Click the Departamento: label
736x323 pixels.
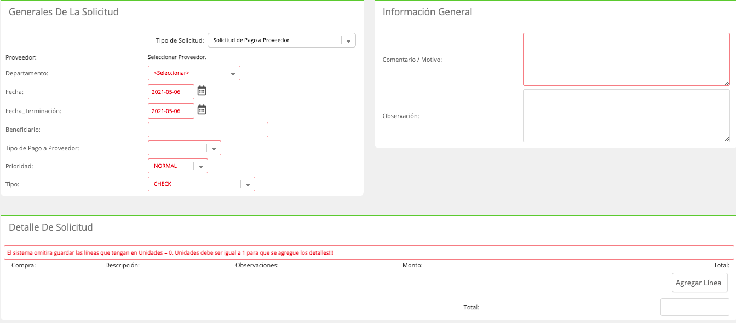click(x=27, y=73)
